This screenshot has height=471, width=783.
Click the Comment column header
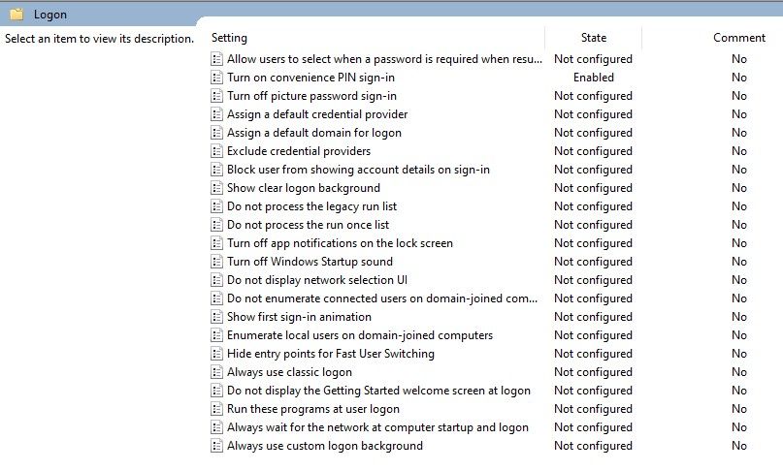[x=739, y=38]
